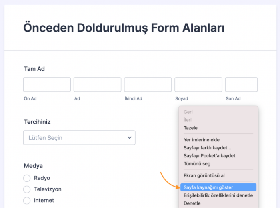Focus the Ad text field
Viewport: 280px width, 209px height.
(97, 85)
